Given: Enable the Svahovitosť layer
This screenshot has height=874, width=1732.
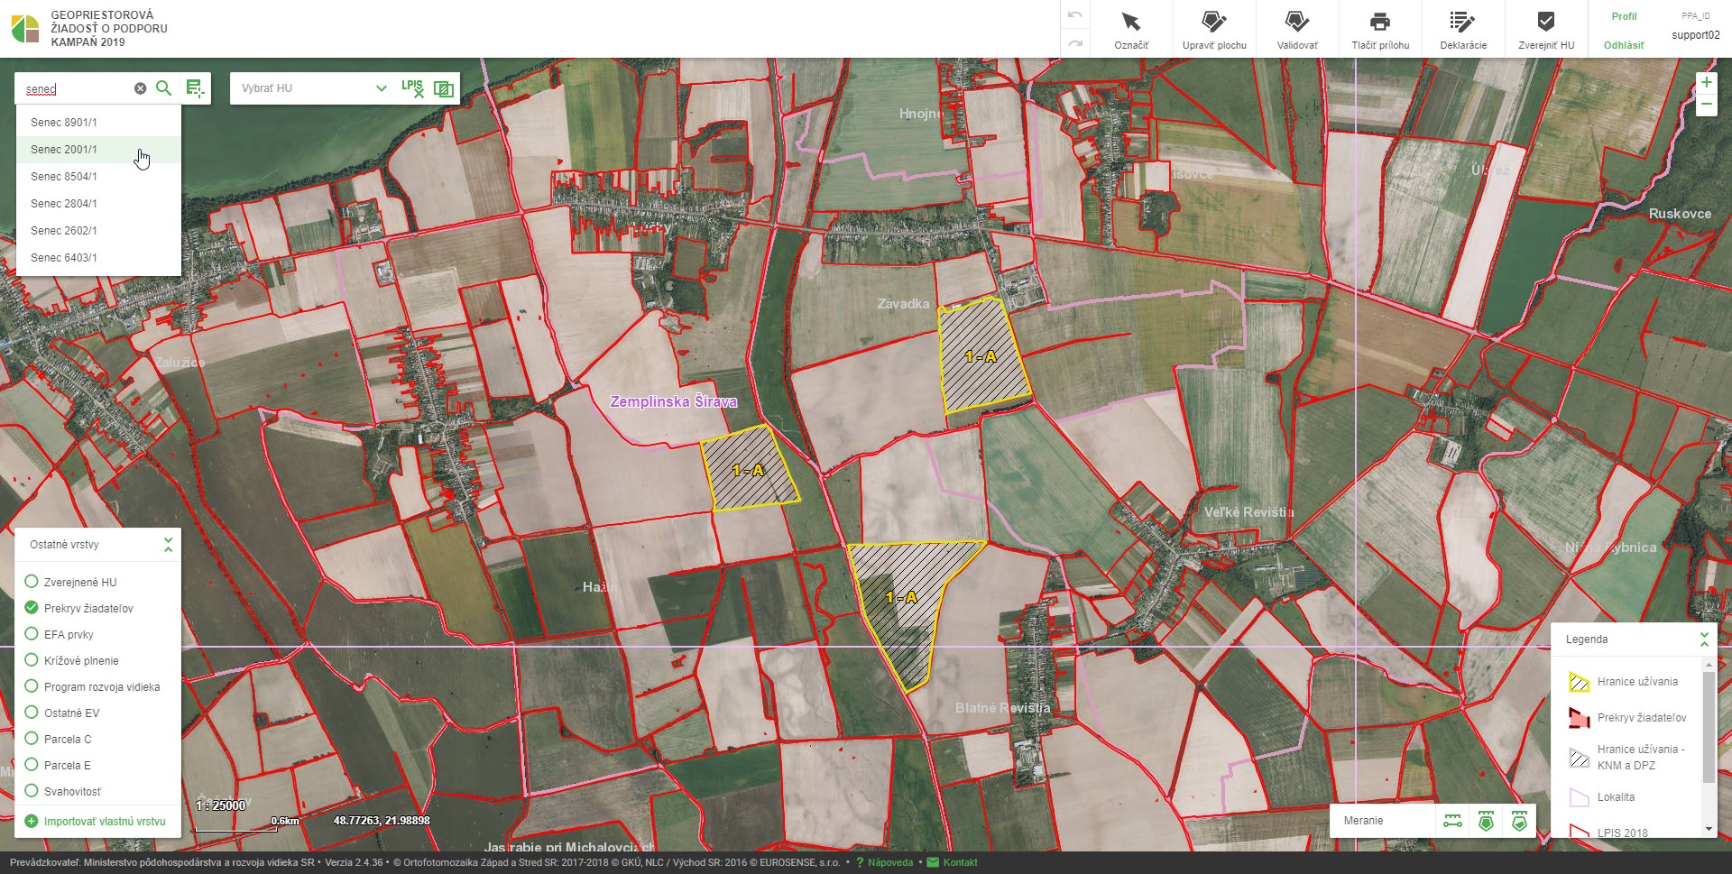Looking at the screenshot, I should point(31,791).
